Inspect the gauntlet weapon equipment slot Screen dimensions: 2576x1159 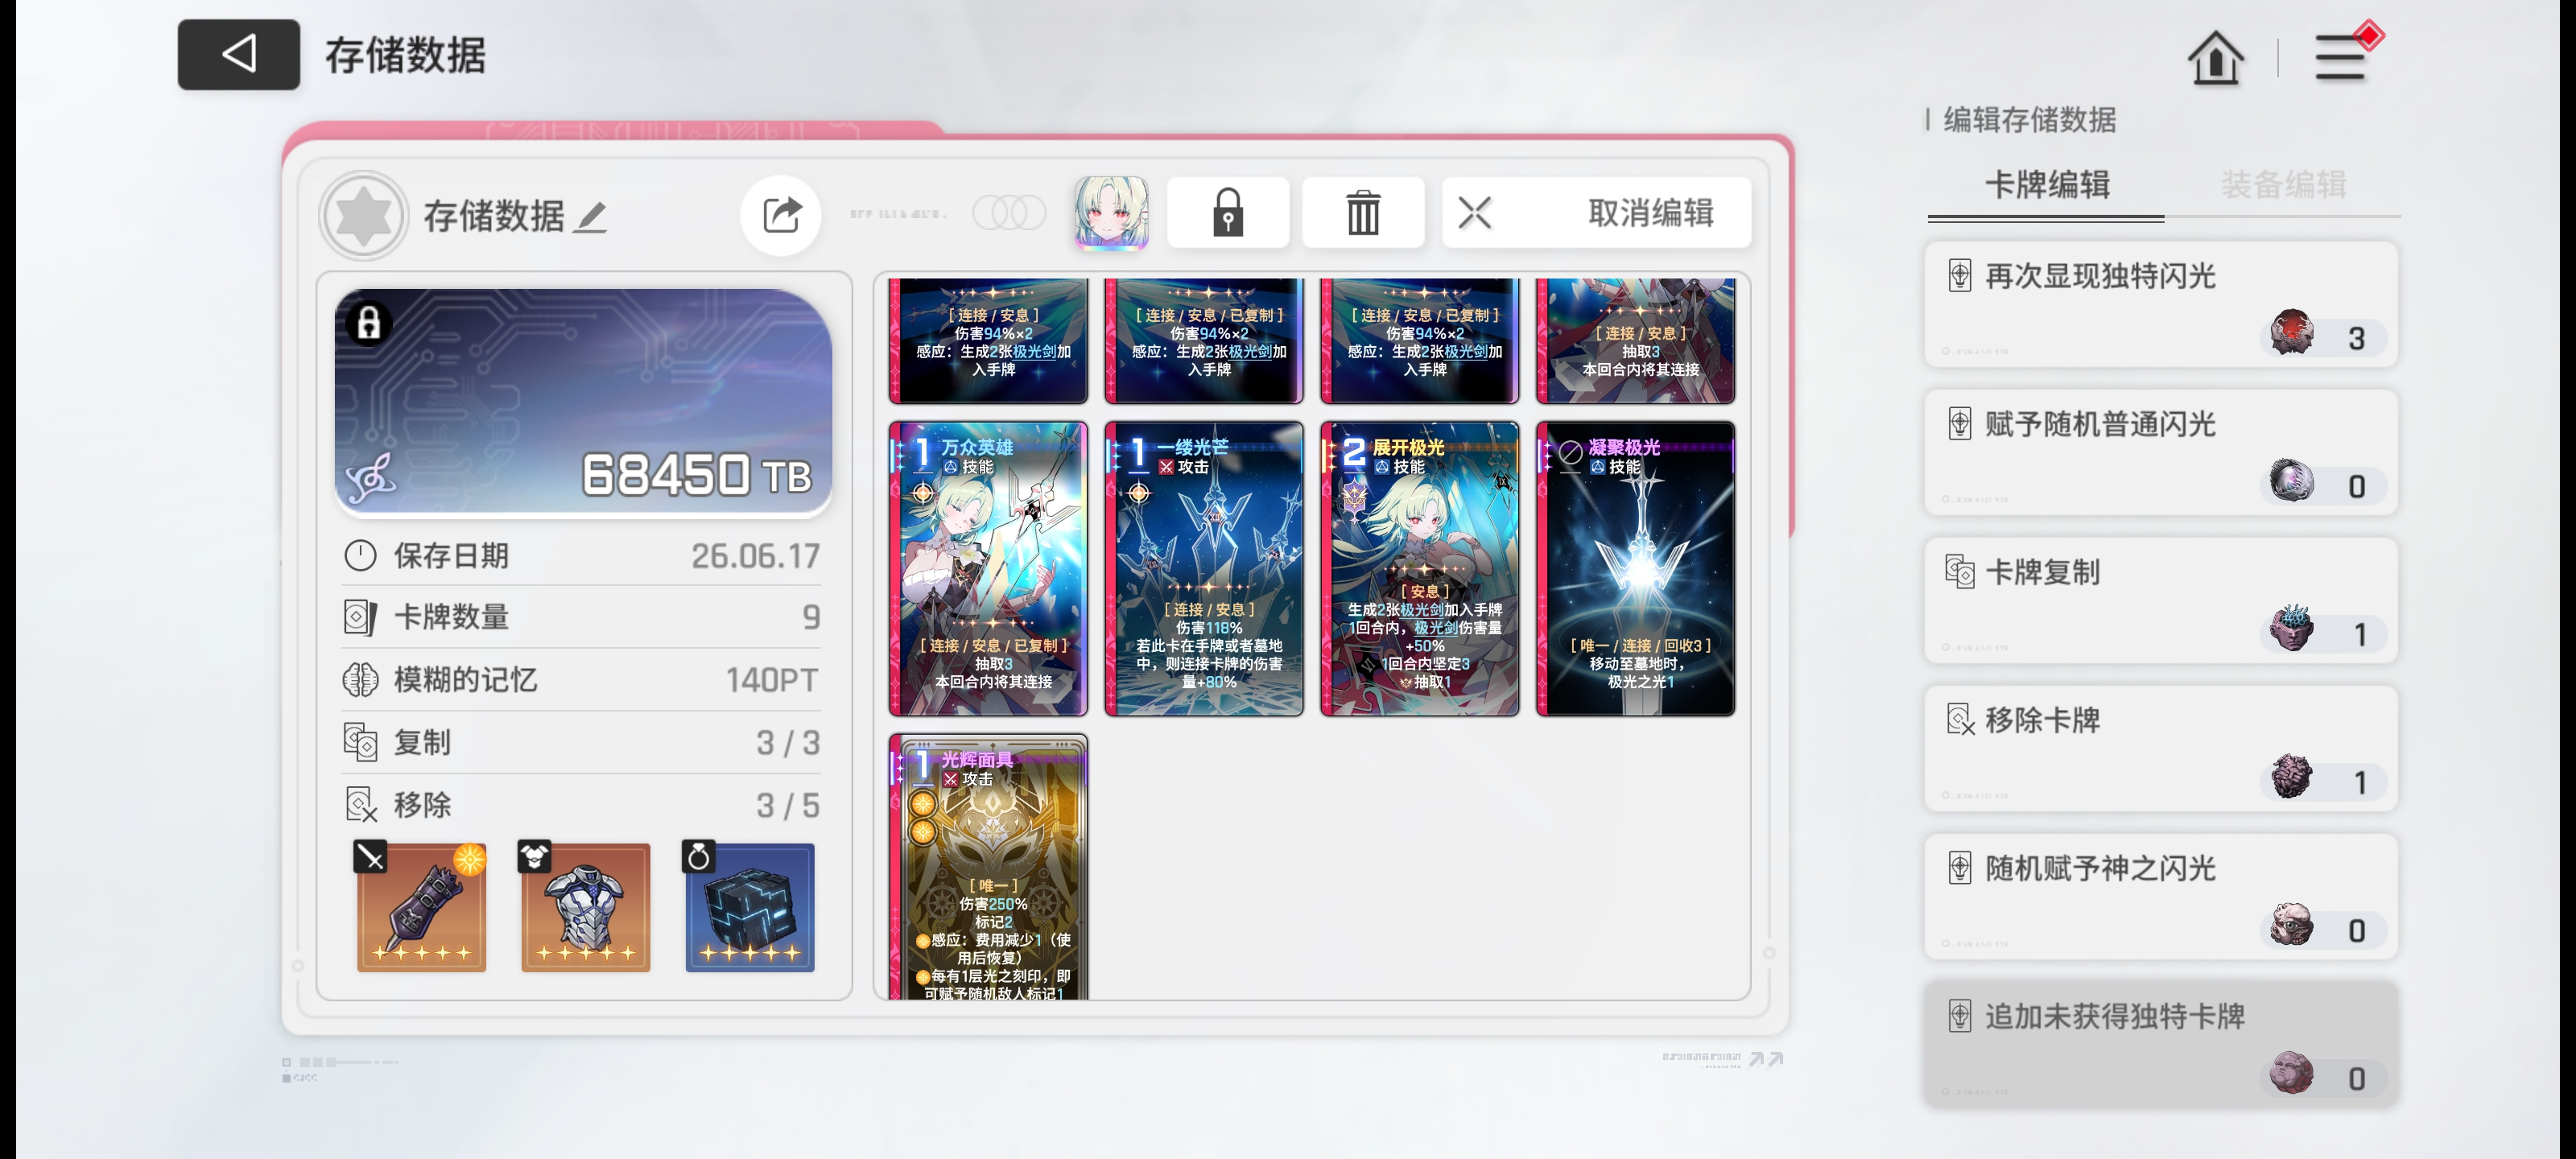click(x=421, y=907)
